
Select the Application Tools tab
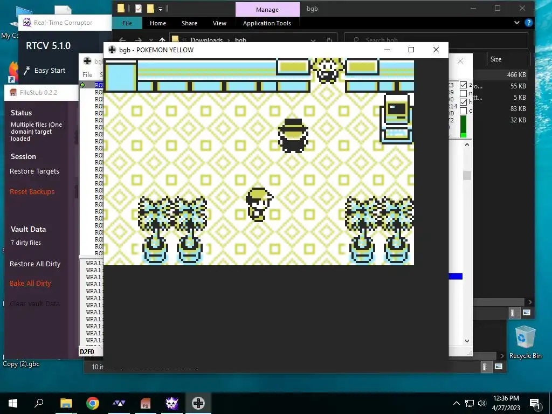267,23
